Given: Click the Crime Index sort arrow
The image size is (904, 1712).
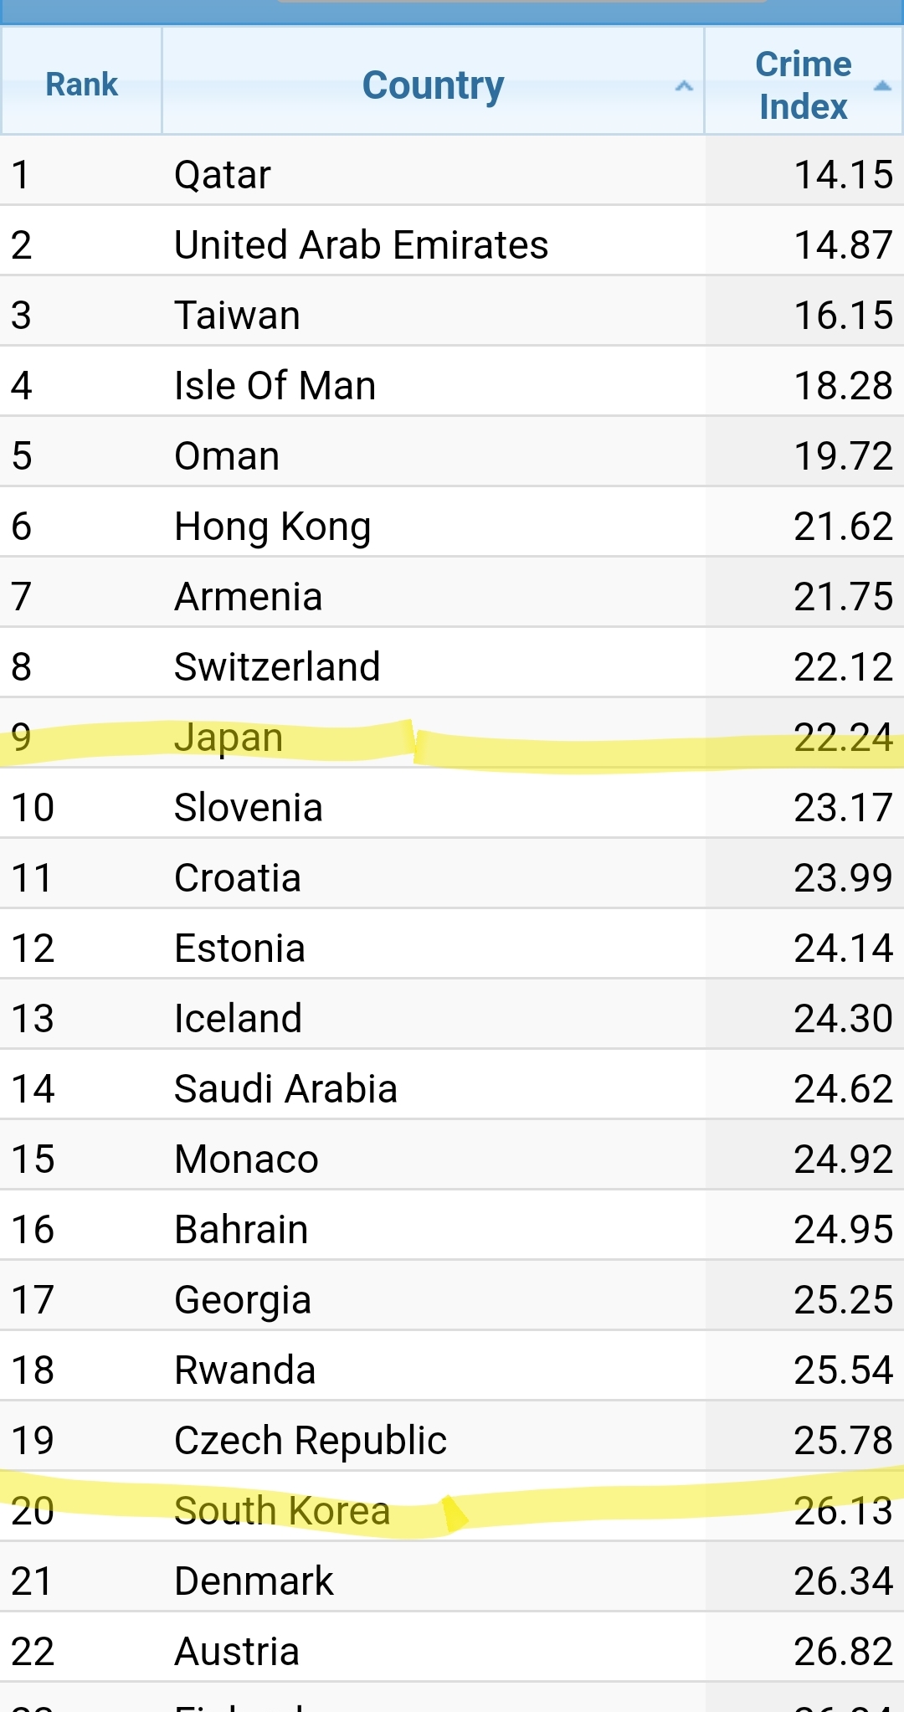Looking at the screenshot, I should (x=882, y=85).
